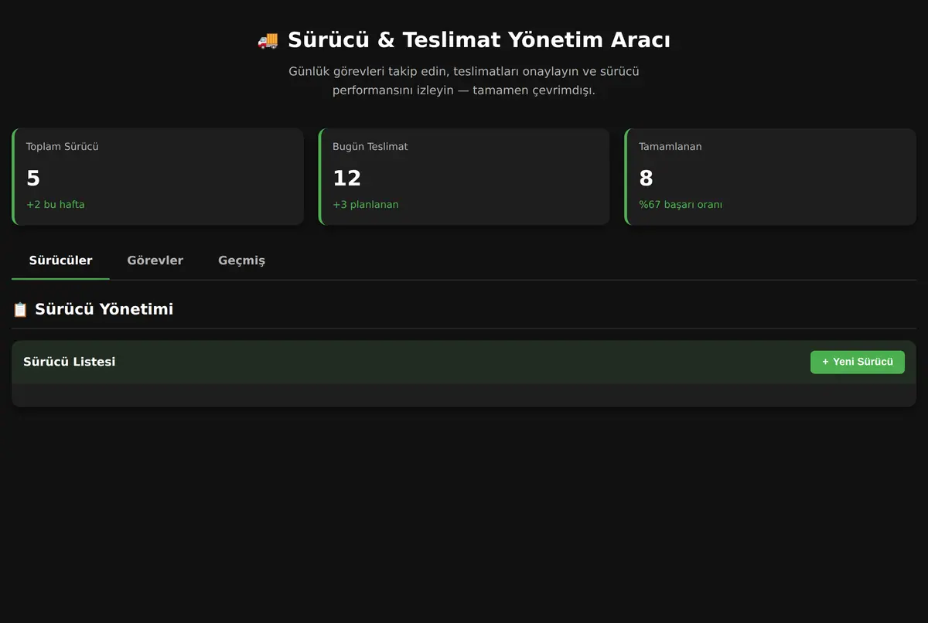This screenshot has width=928, height=623.
Task: Click the subtitle starting 'Günlük görevleri takip edin'
Action: [x=464, y=81]
